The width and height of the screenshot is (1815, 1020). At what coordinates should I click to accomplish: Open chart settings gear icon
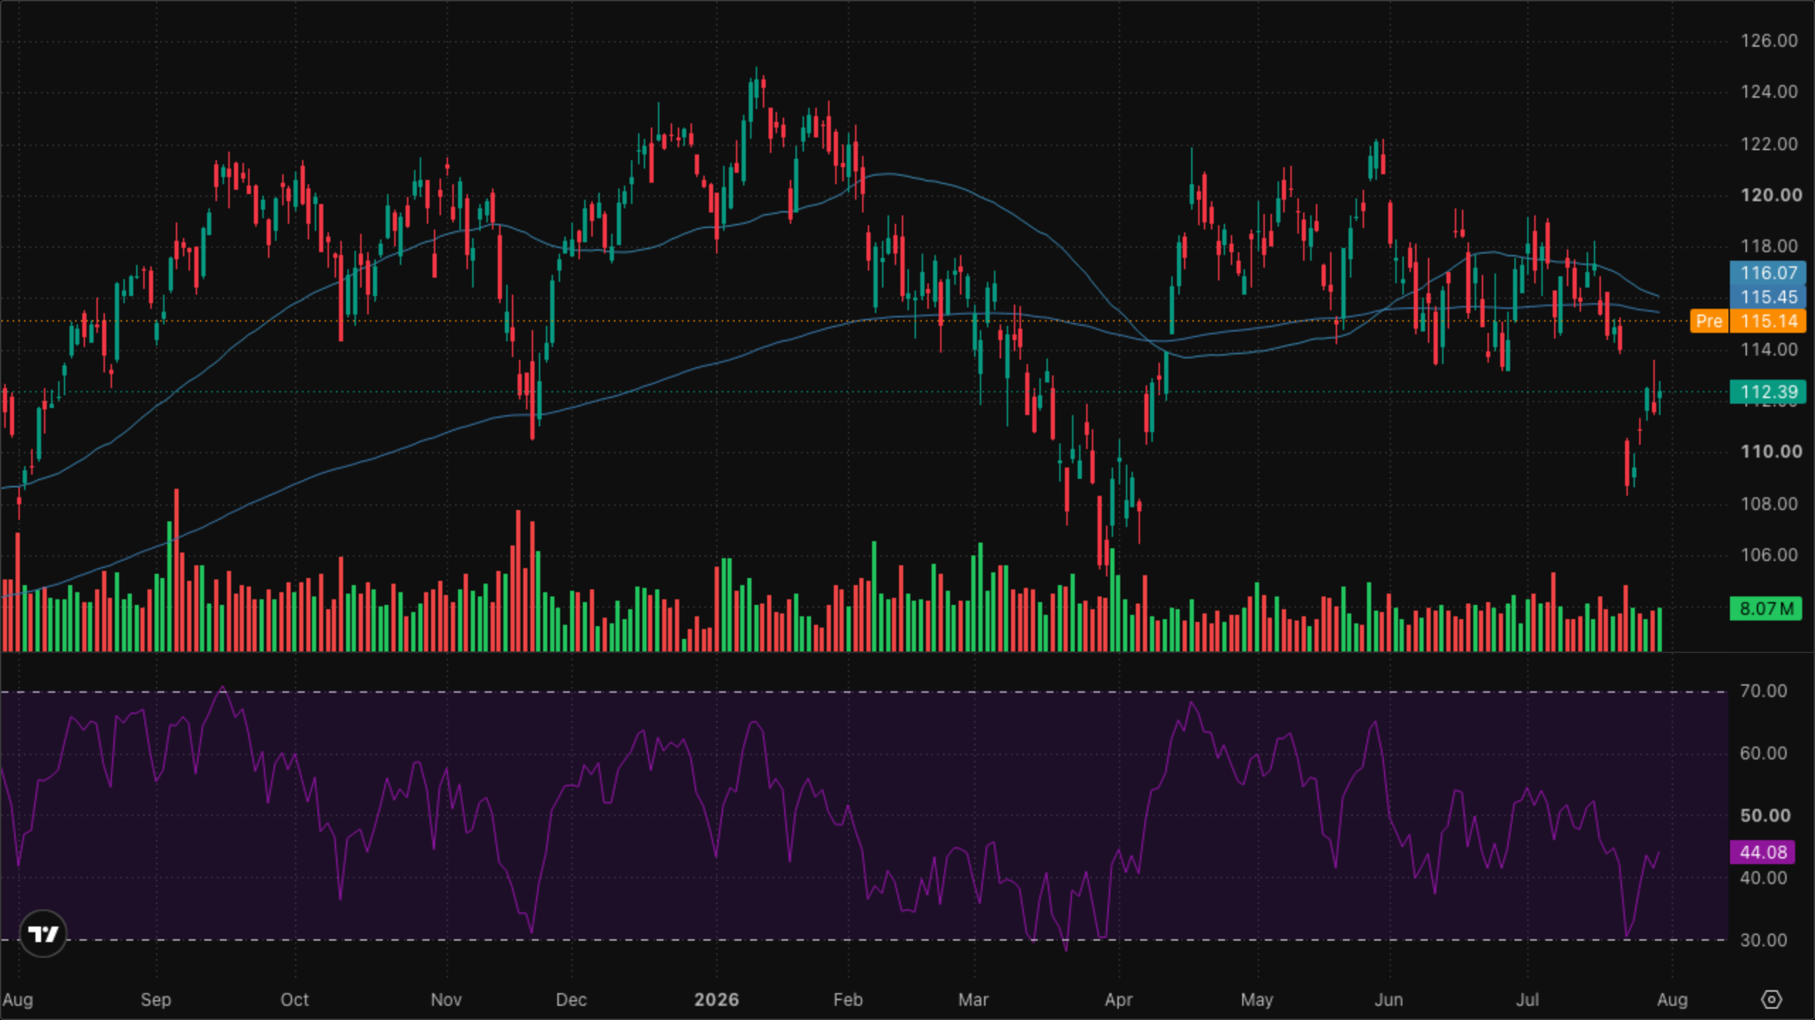pos(1771,999)
